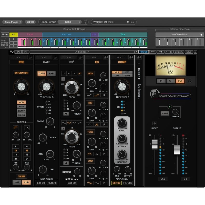Click the round confirm icon beside Global Group
Screen dimensions: 205x205
[86, 22]
